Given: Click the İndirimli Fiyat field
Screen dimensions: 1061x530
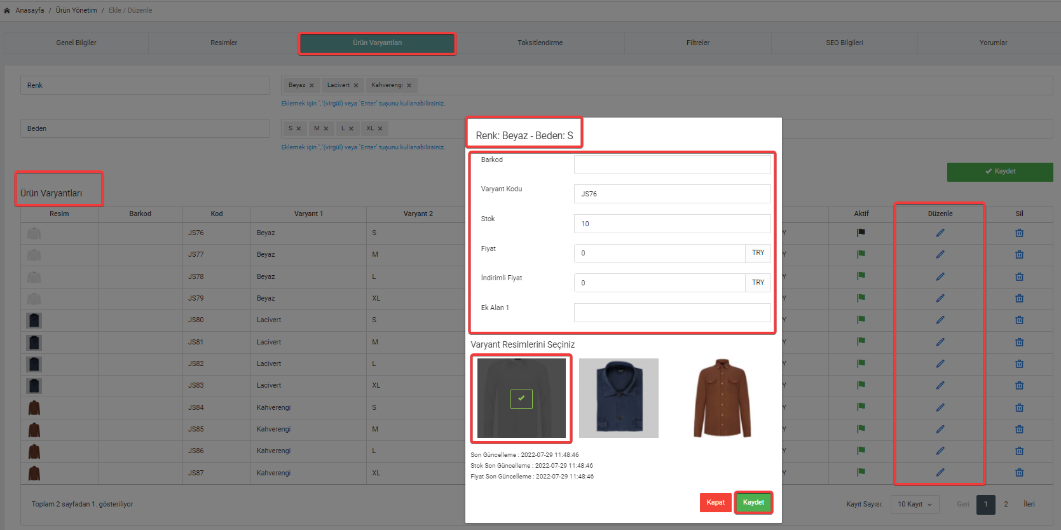Looking at the screenshot, I should tap(659, 283).
